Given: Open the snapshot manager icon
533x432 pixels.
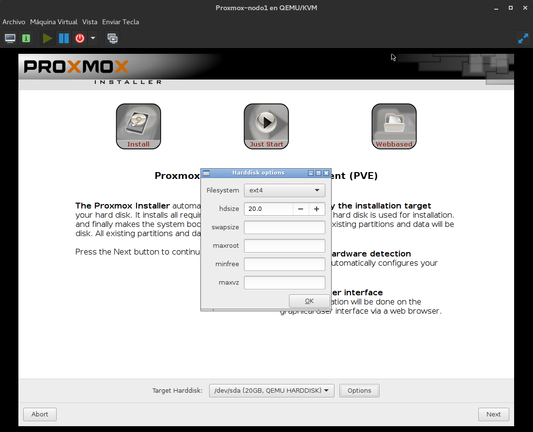Looking at the screenshot, I should click(x=112, y=38).
